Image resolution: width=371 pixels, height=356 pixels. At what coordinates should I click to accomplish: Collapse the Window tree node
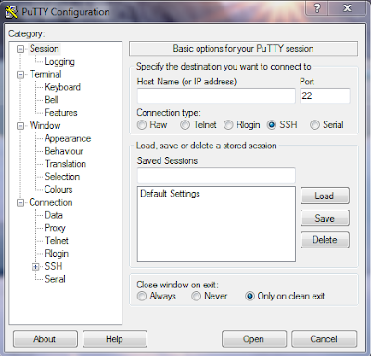[20, 126]
